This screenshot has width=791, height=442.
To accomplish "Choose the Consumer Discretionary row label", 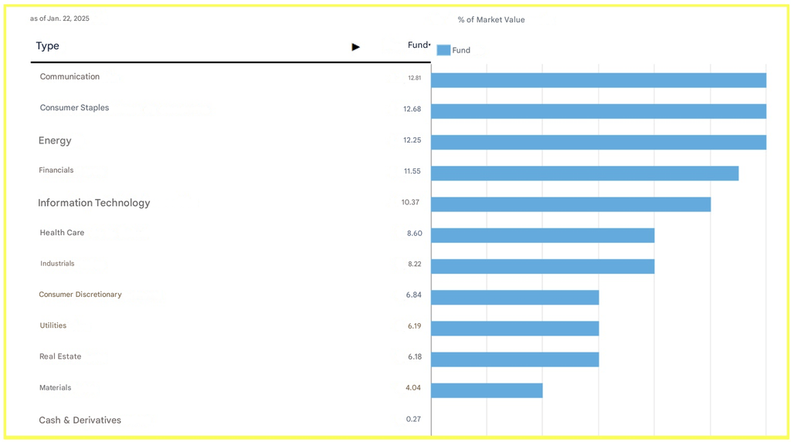I will 80,295.
